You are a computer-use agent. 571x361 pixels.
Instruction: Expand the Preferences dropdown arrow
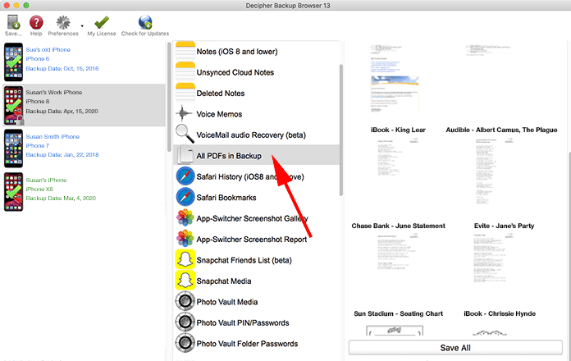[82, 26]
